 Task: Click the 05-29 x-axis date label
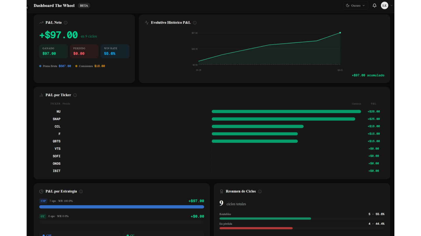tap(199, 70)
